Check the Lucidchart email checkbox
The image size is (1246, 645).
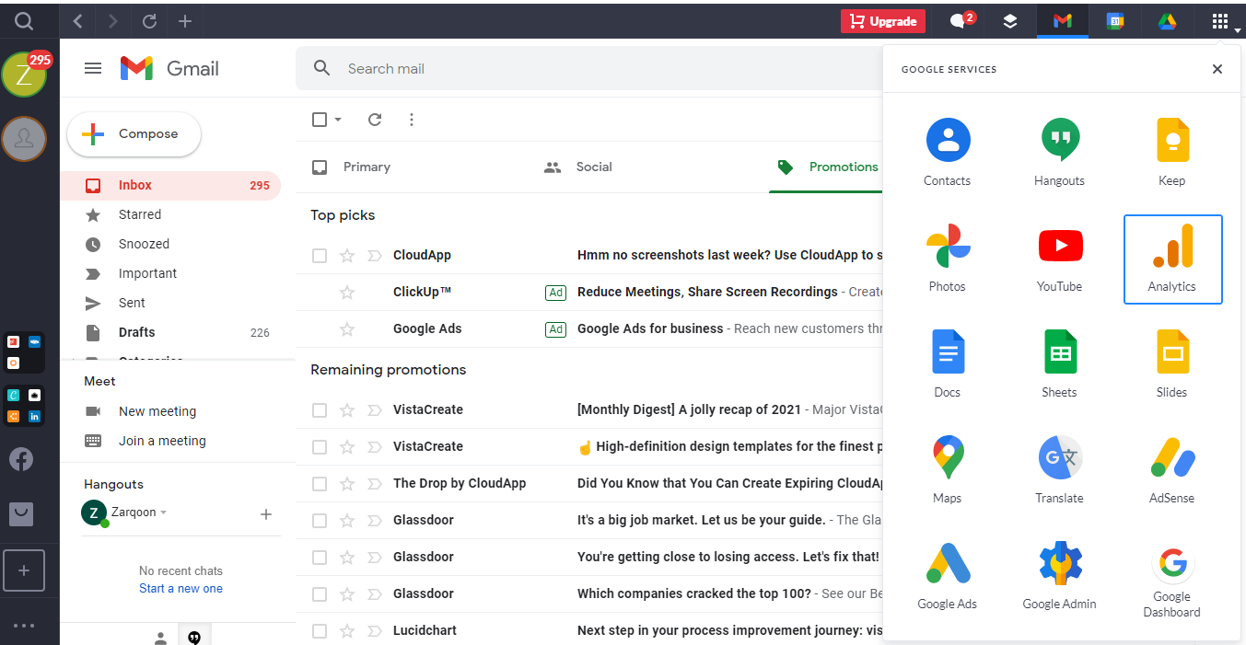click(x=320, y=631)
